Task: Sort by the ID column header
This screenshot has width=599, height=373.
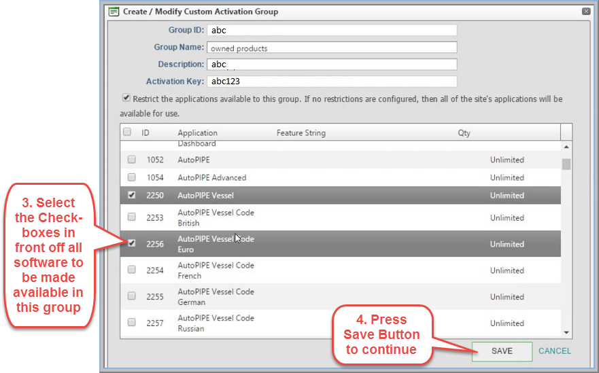Action: (x=146, y=133)
